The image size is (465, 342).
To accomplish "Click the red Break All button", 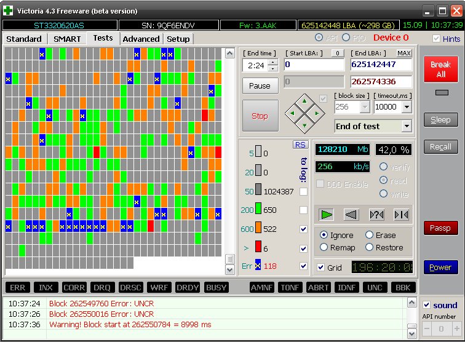I will (x=441, y=69).
